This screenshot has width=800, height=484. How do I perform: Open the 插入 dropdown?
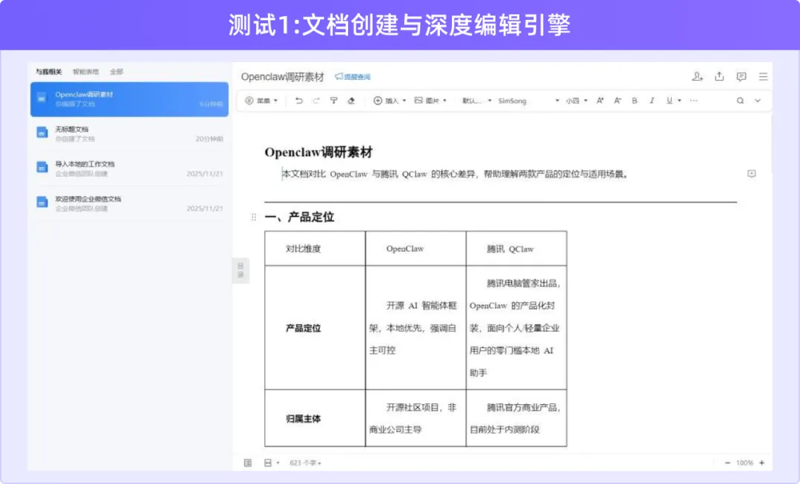point(390,101)
